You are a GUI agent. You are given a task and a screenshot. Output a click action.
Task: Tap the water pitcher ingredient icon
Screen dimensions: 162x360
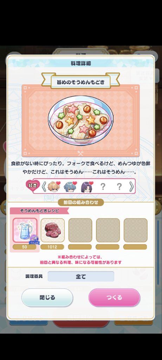(x=25, y=230)
